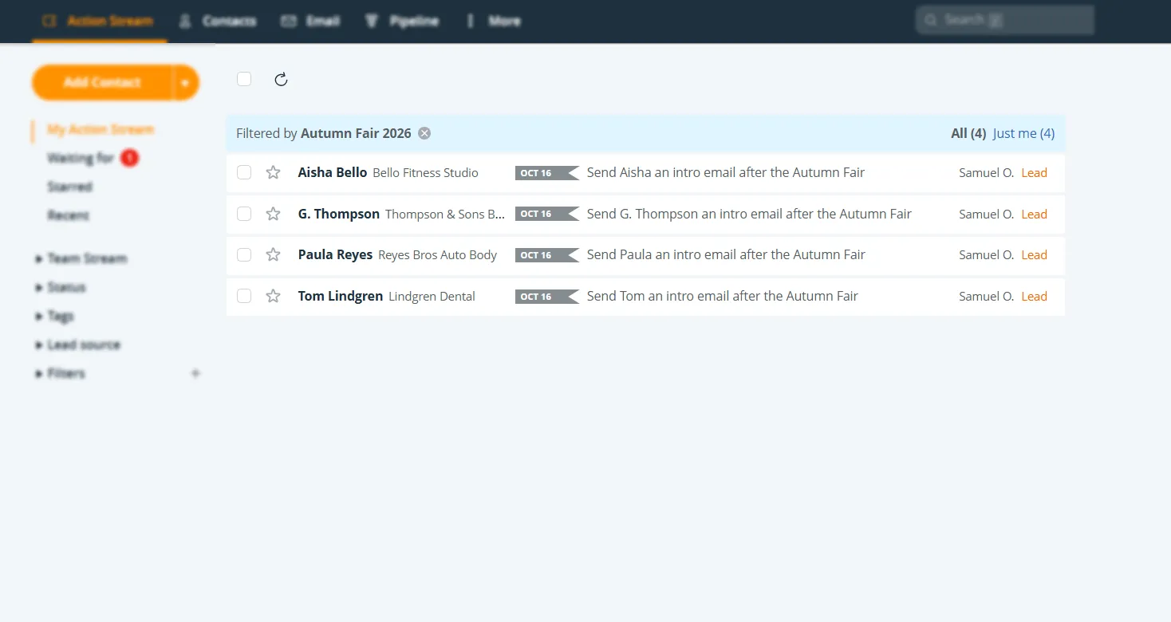The image size is (1171, 622).
Task: Open the Add Contact dropdown arrow
Action: pos(186,82)
